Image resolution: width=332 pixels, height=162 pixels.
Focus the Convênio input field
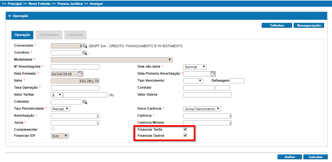[x=66, y=53]
